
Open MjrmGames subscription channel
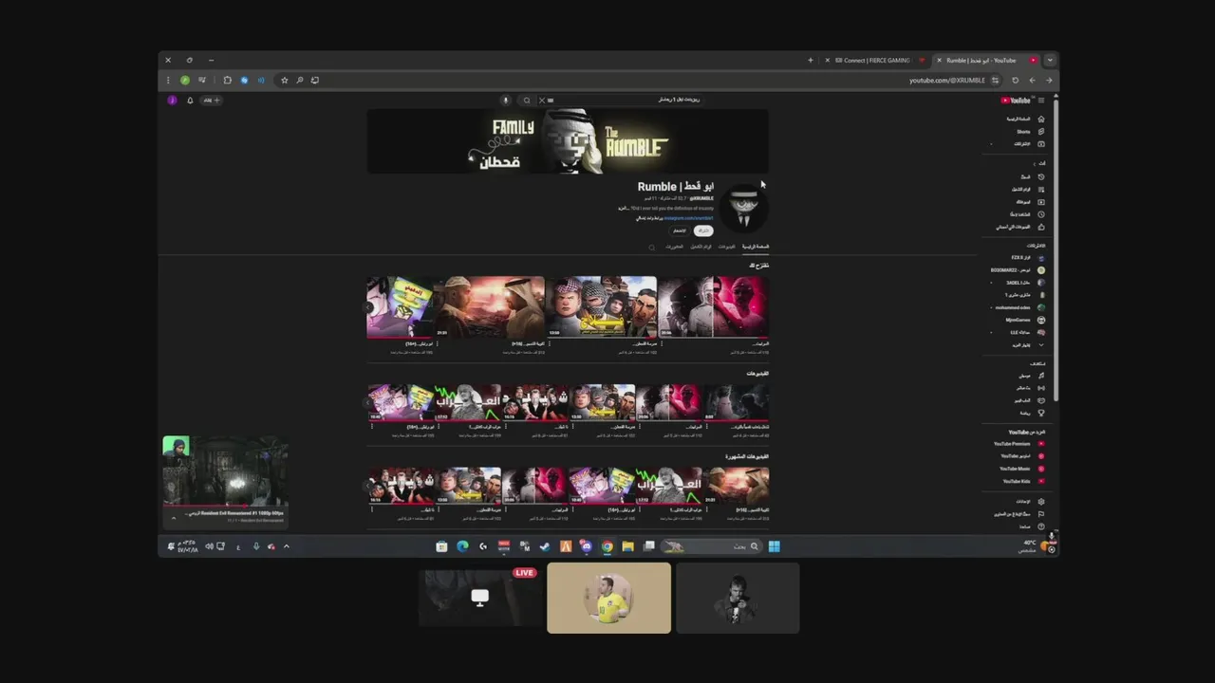pyautogui.click(x=1026, y=320)
